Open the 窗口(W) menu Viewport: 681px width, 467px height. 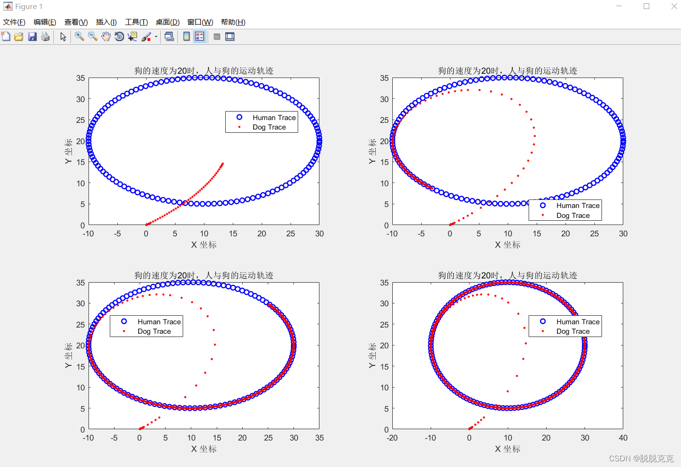click(x=200, y=22)
